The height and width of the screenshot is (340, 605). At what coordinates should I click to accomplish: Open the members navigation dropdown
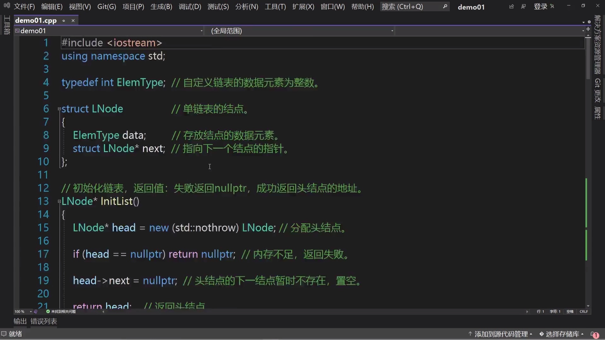(x=490, y=31)
